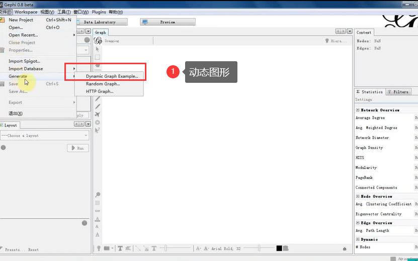Click the black label color swatch
Image resolution: width=418 pixels, height=261 pixels.
[x=279, y=248]
